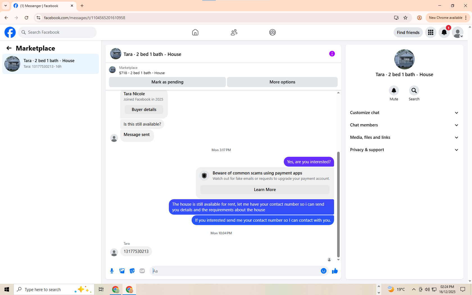
Task: Open Windows Task View
Action: click(x=101, y=289)
